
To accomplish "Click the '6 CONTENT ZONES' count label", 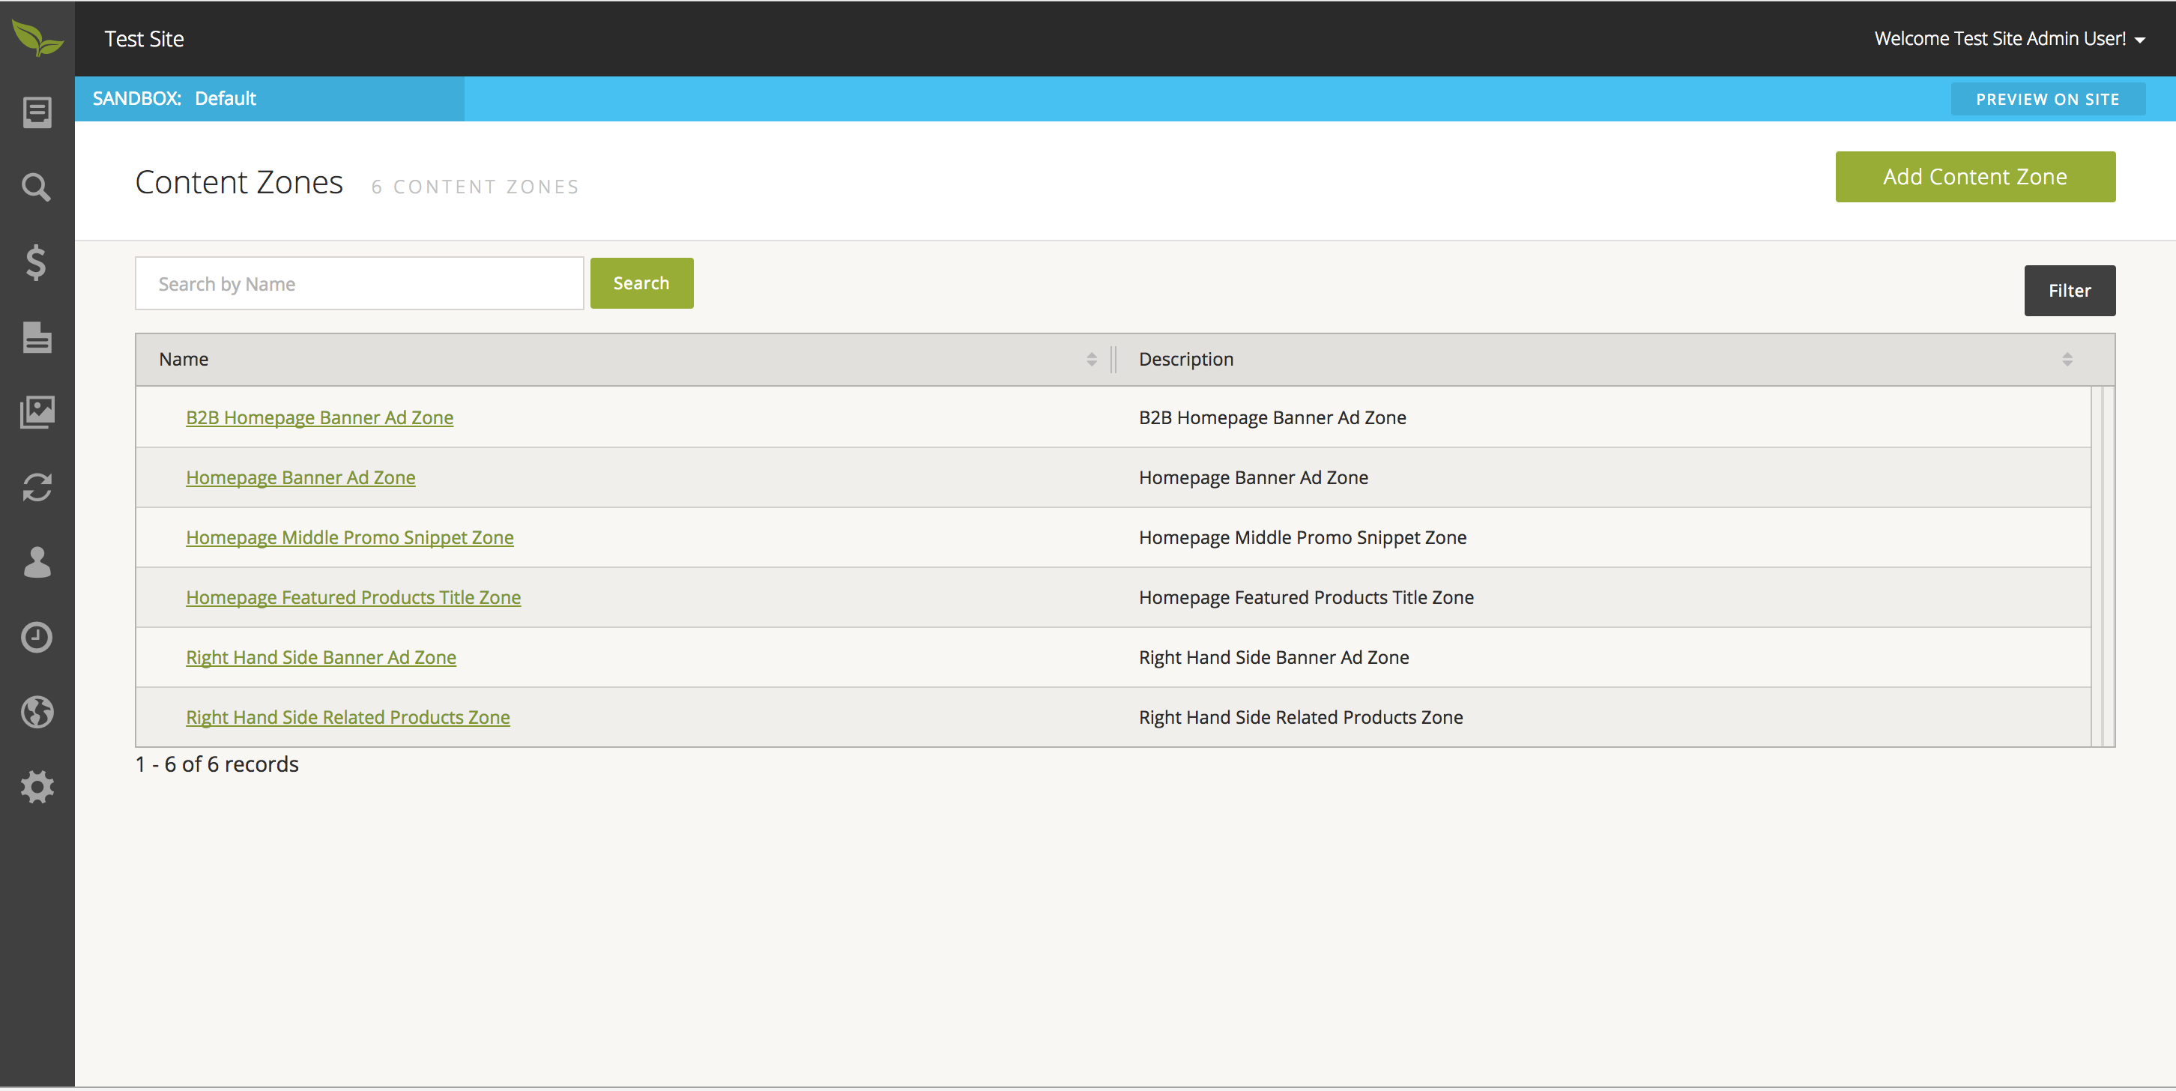I will pyautogui.click(x=476, y=187).
